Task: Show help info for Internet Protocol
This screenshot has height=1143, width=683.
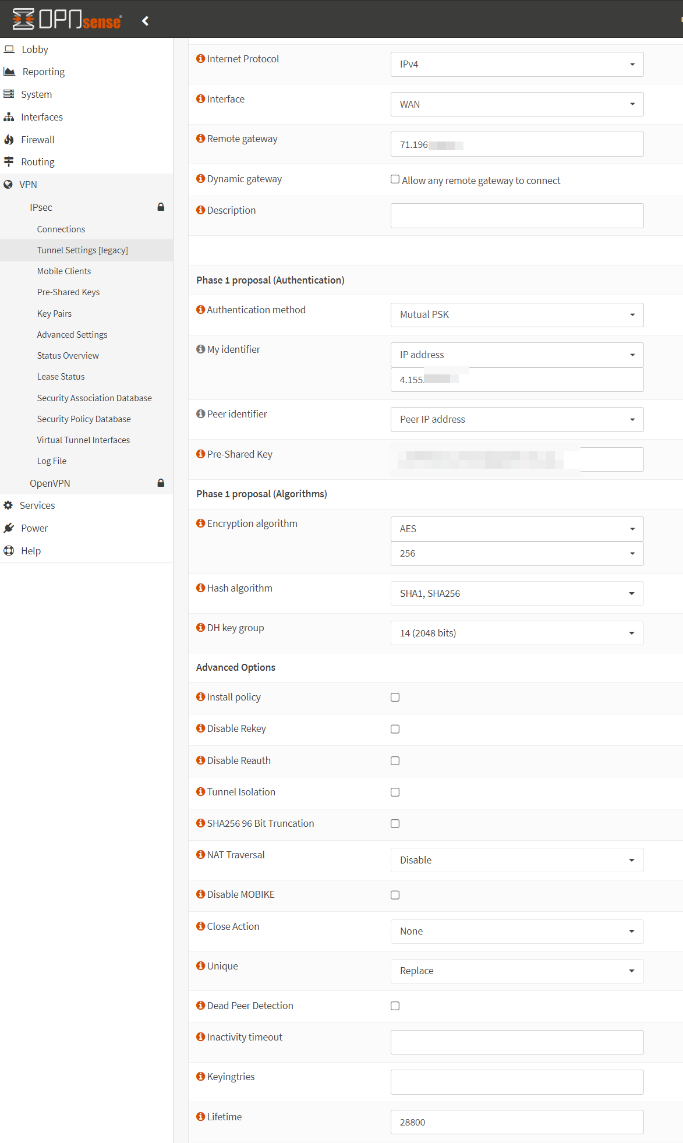Action: (x=201, y=58)
